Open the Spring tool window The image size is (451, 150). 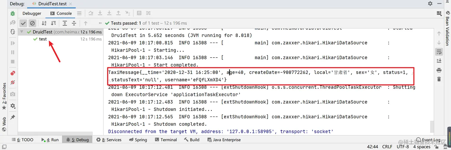[138, 140]
